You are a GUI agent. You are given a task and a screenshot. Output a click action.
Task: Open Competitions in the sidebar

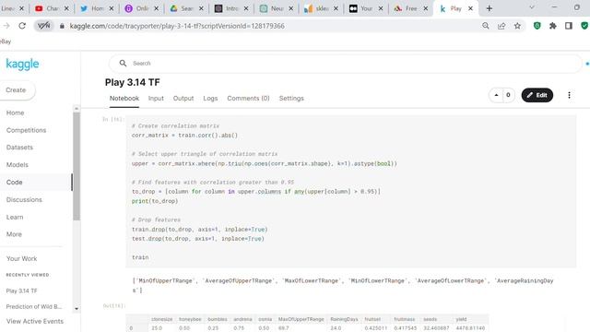click(26, 130)
